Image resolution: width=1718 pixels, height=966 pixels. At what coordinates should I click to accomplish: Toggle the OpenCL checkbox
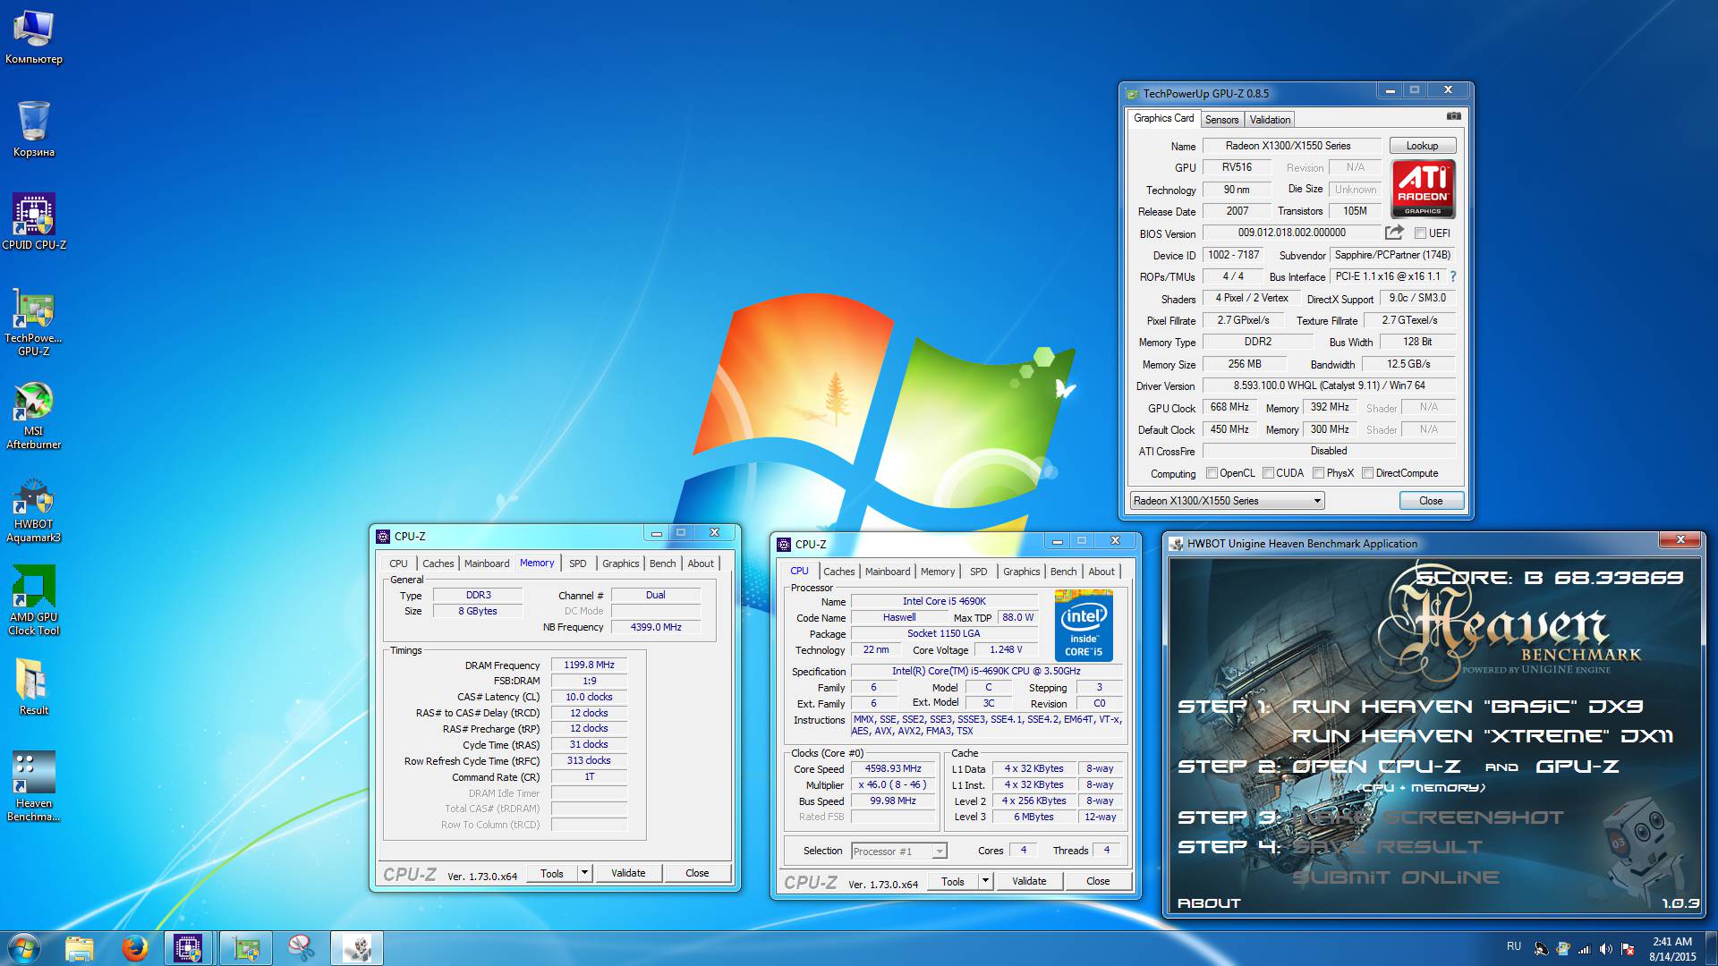[x=1212, y=473]
